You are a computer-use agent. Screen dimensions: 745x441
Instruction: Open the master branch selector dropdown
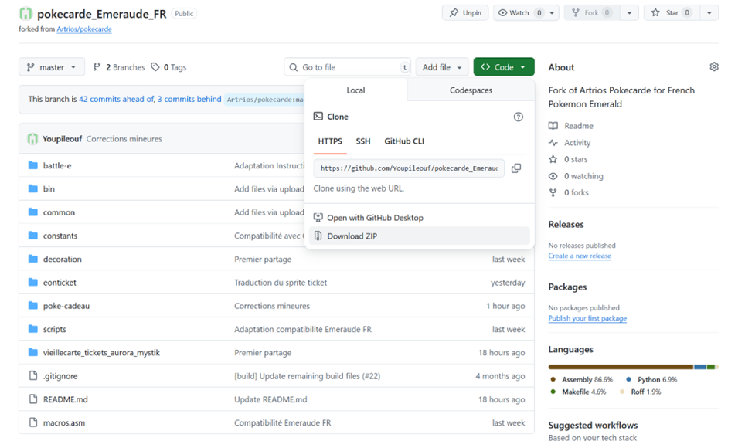coord(52,67)
